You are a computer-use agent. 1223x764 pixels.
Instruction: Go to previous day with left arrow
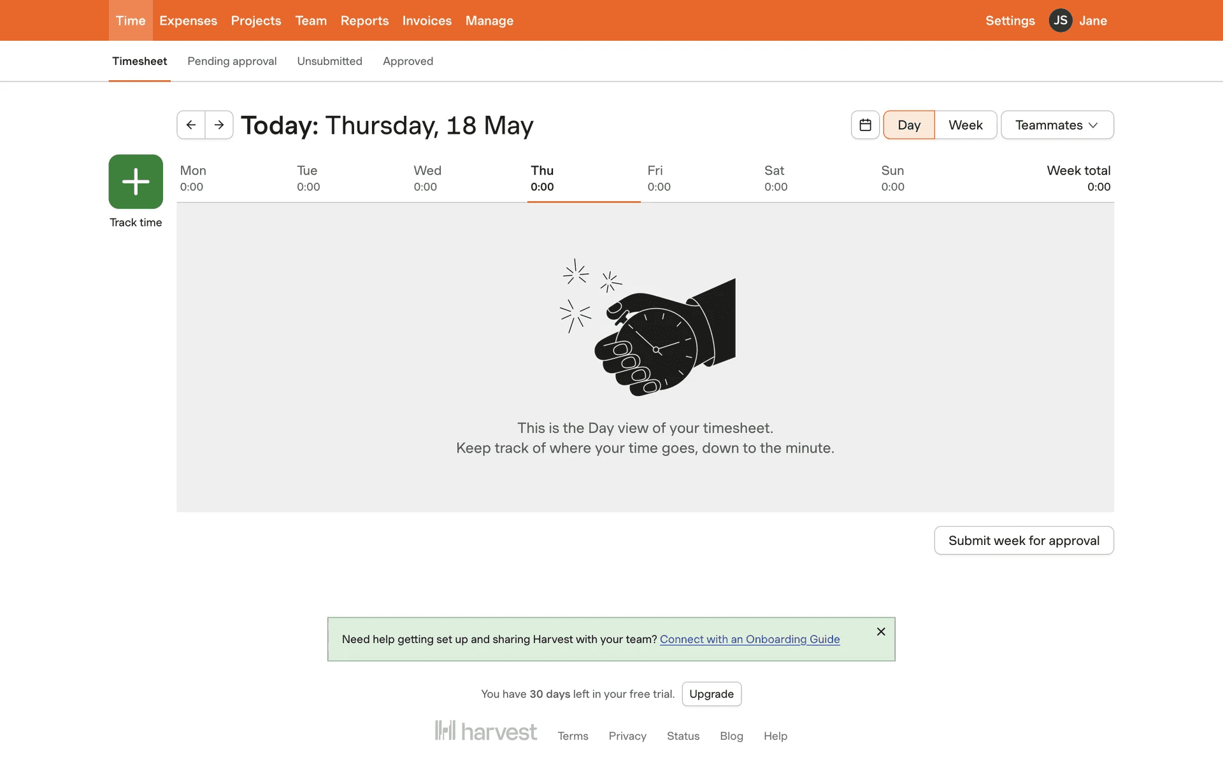[x=191, y=125]
